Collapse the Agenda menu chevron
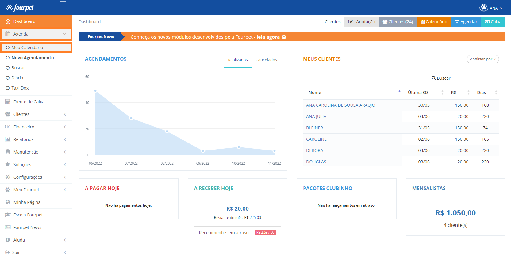Screen dimensions: 511x259 tap(65, 34)
